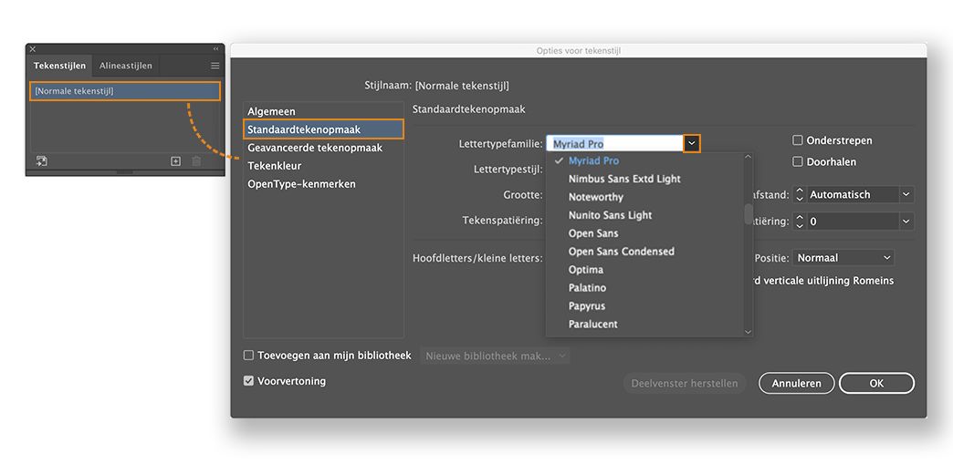
Task: Enable the Onderstrepen checkbox
Action: click(798, 140)
